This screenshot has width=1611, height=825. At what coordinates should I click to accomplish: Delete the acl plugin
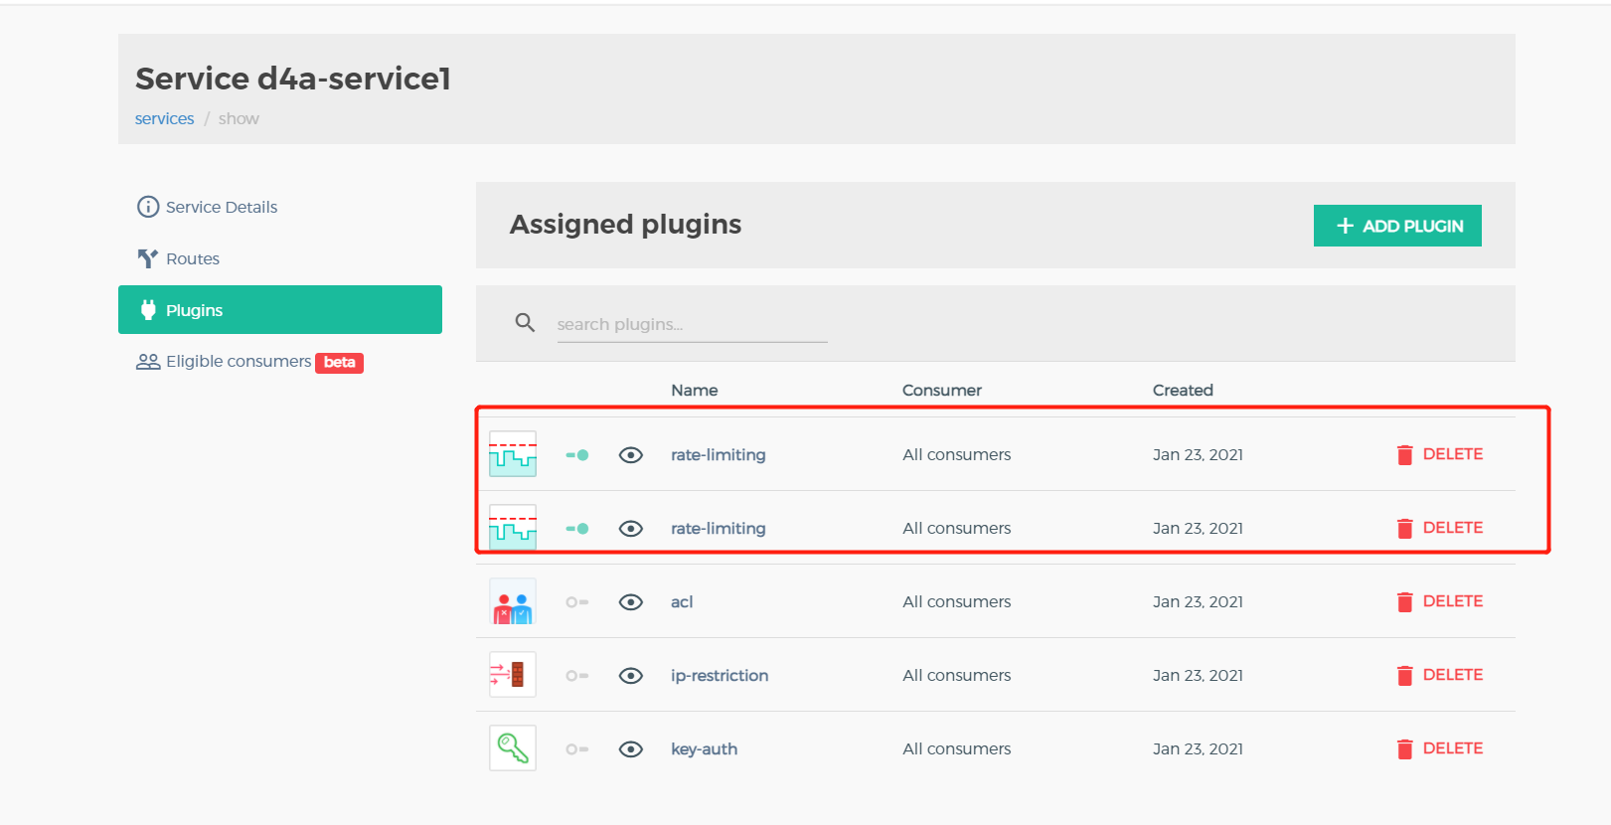pyautogui.click(x=1440, y=601)
